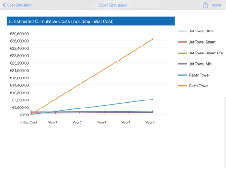Click the purple Jet Towel Mini legend line
Image resolution: width=226 pixels, height=169 pixels.
point(183,64)
